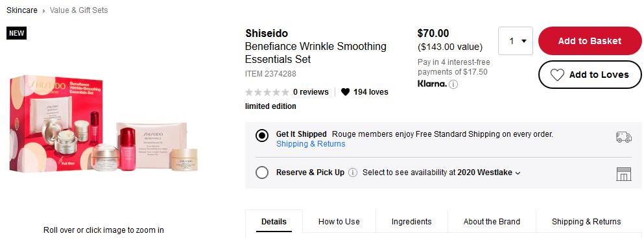The image size is (644, 238).
Task: Click the heart outline in Add to Loves
Action: [x=557, y=75]
